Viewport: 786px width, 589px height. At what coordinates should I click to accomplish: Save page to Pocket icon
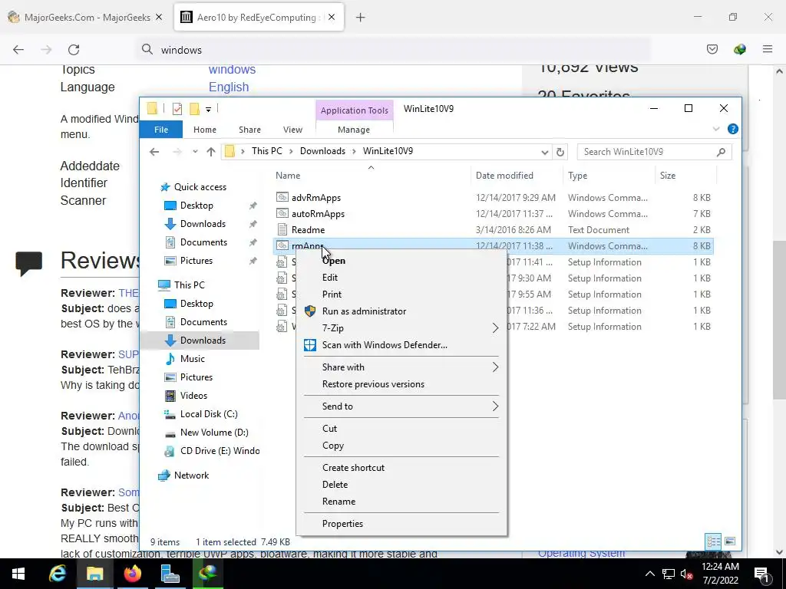point(712,49)
